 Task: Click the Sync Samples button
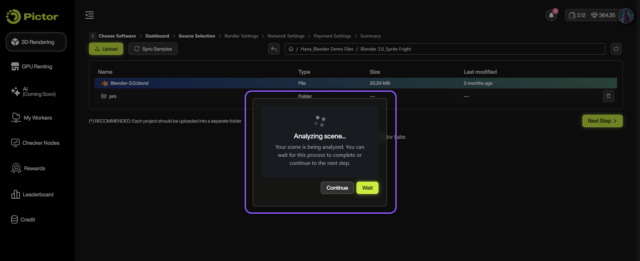[153, 49]
